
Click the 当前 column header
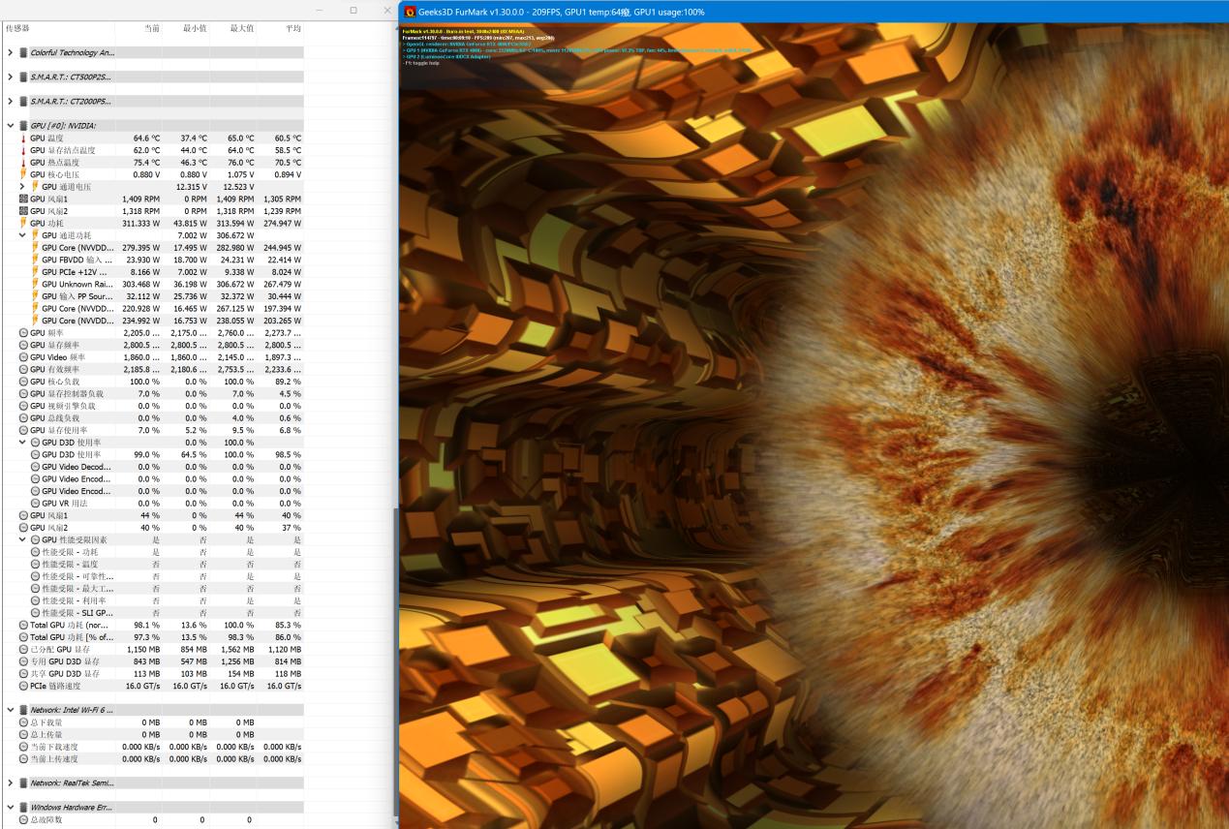click(x=152, y=28)
